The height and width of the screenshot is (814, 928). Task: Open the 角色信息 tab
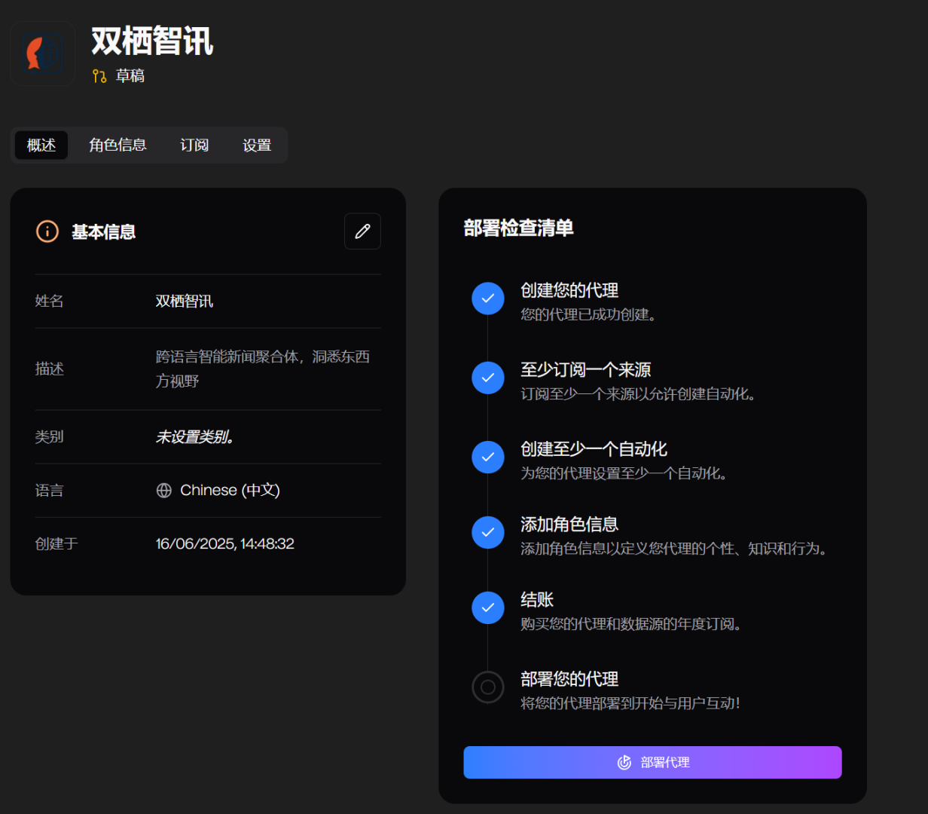click(x=118, y=145)
